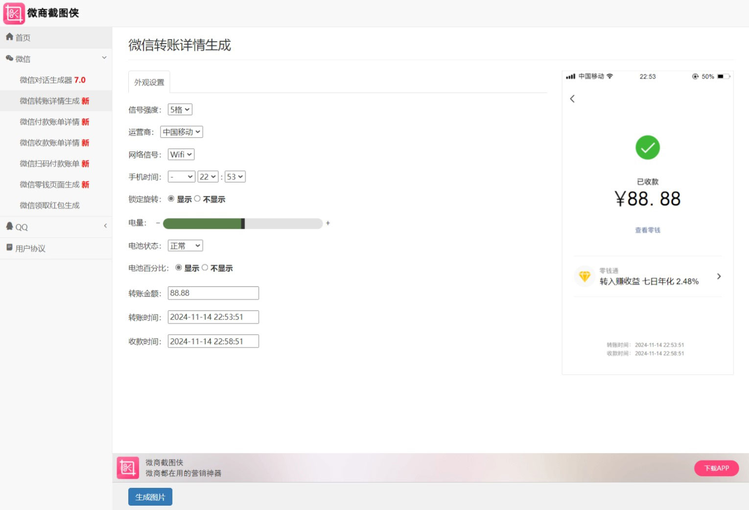Click the rotation lock icon in preview
The width and height of the screenshot is (749, 510).
695,76
